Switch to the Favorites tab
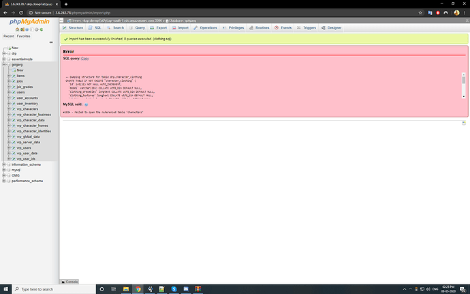The height and width of the screenshot is (294, 470). [x=23, y=35]
